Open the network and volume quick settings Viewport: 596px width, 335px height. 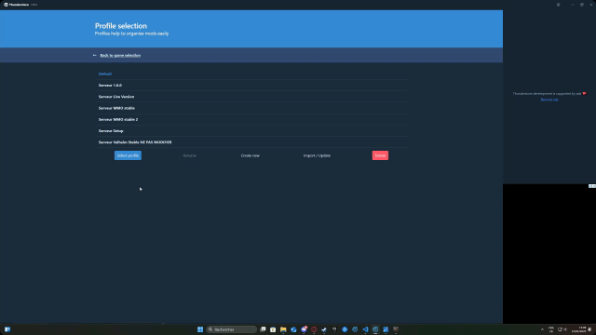click(562, 329)
